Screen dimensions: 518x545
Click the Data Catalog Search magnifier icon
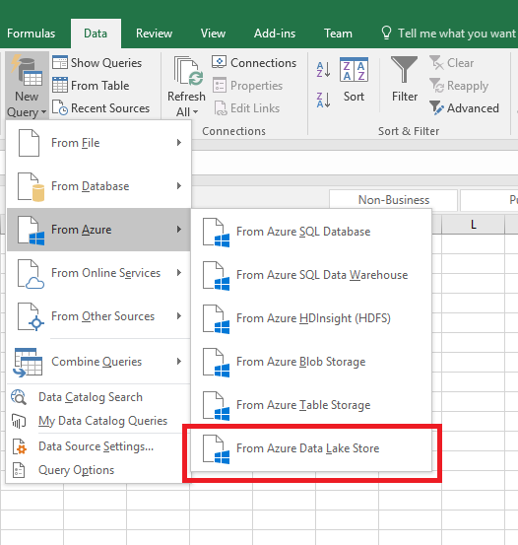click(19, 397)
